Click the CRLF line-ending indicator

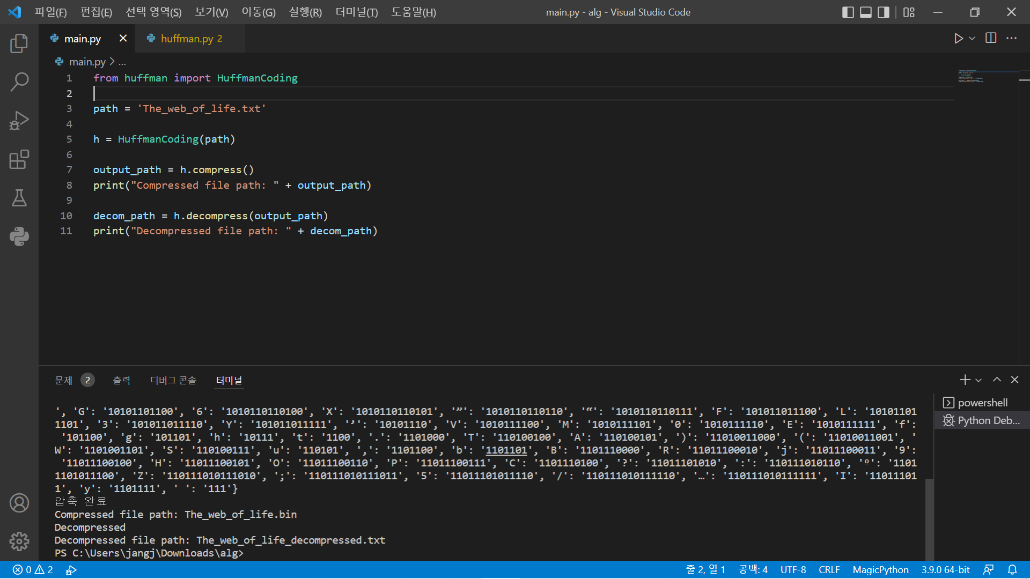[x=829, y=569]
